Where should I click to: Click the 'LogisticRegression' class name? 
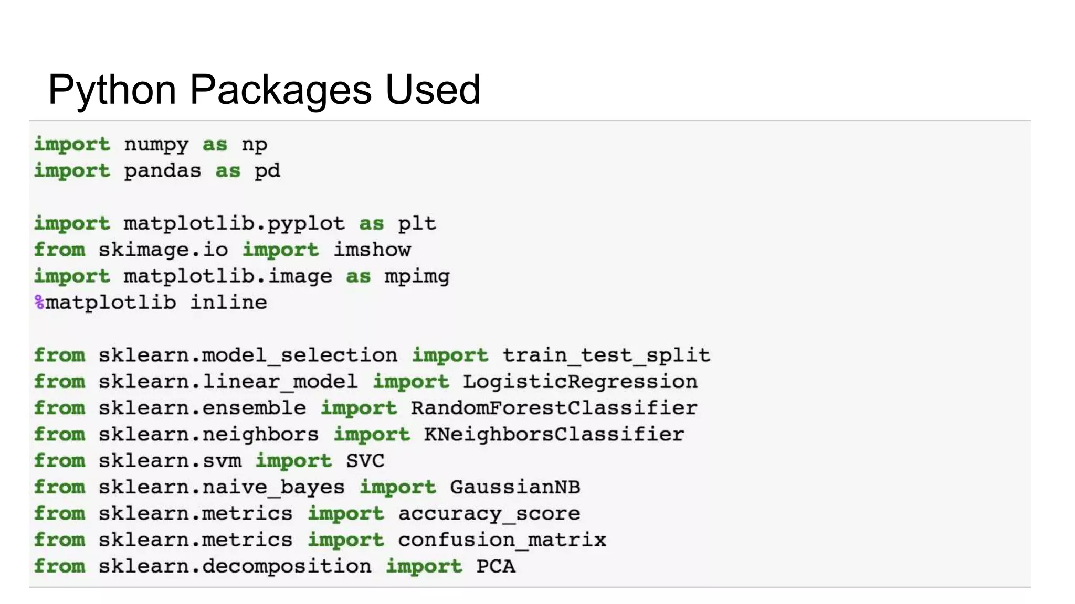(580, 382)
